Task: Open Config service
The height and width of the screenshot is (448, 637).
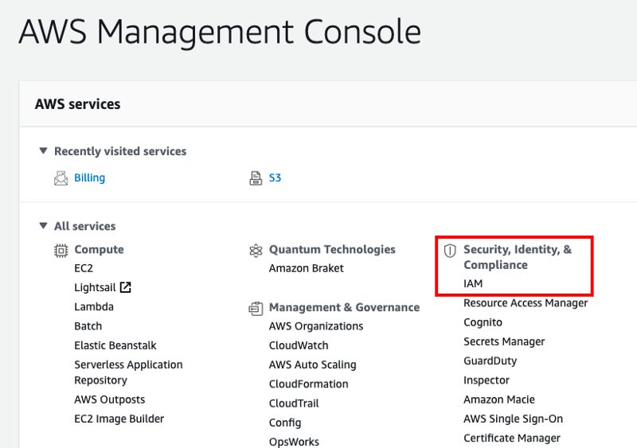Action: tap(285, 423)
